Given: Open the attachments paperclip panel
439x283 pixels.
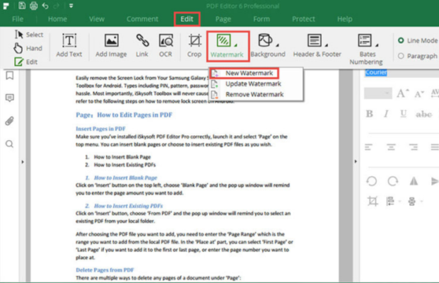Looking at the screenshot, I should pyautogui.click(x=10, y=121).
